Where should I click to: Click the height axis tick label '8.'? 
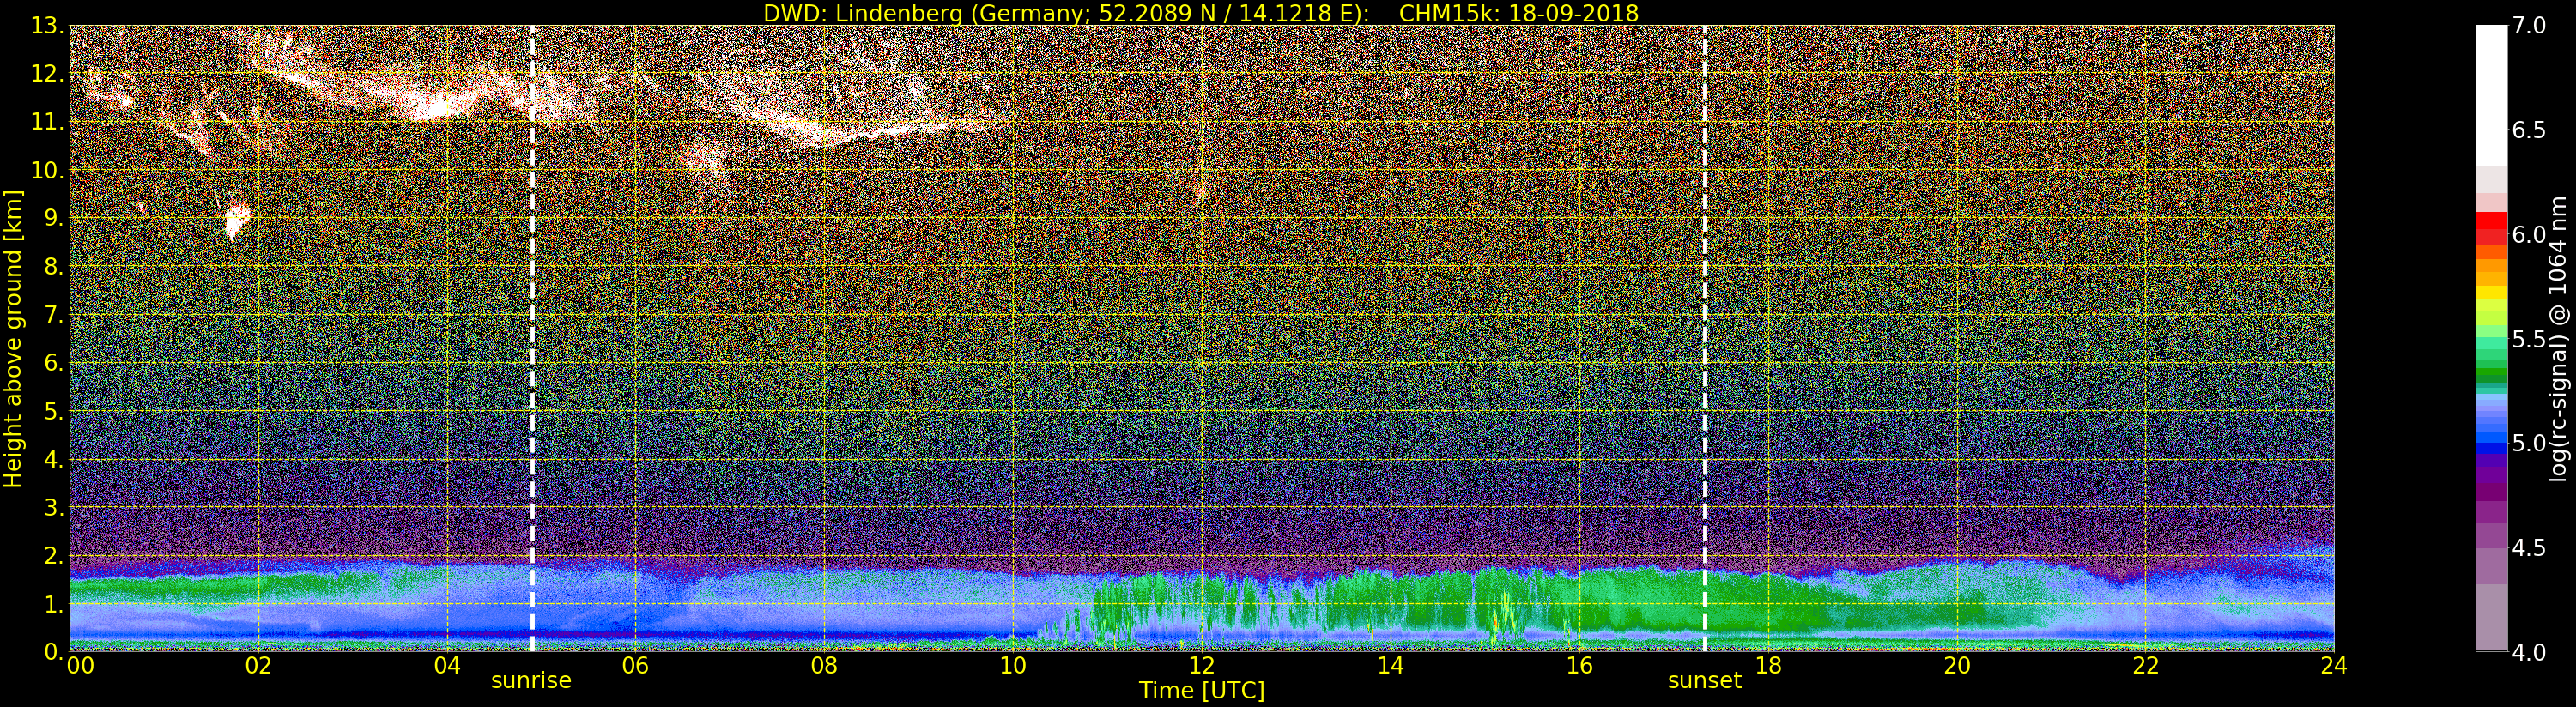(x=53, y=267)
